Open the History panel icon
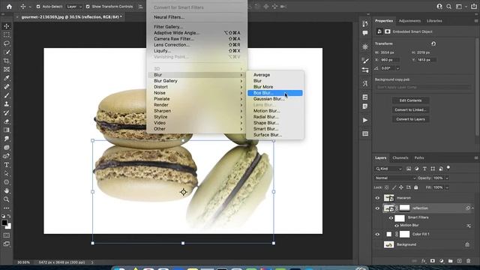Viewport: 480px width, 270px height. tap(365, 23)
